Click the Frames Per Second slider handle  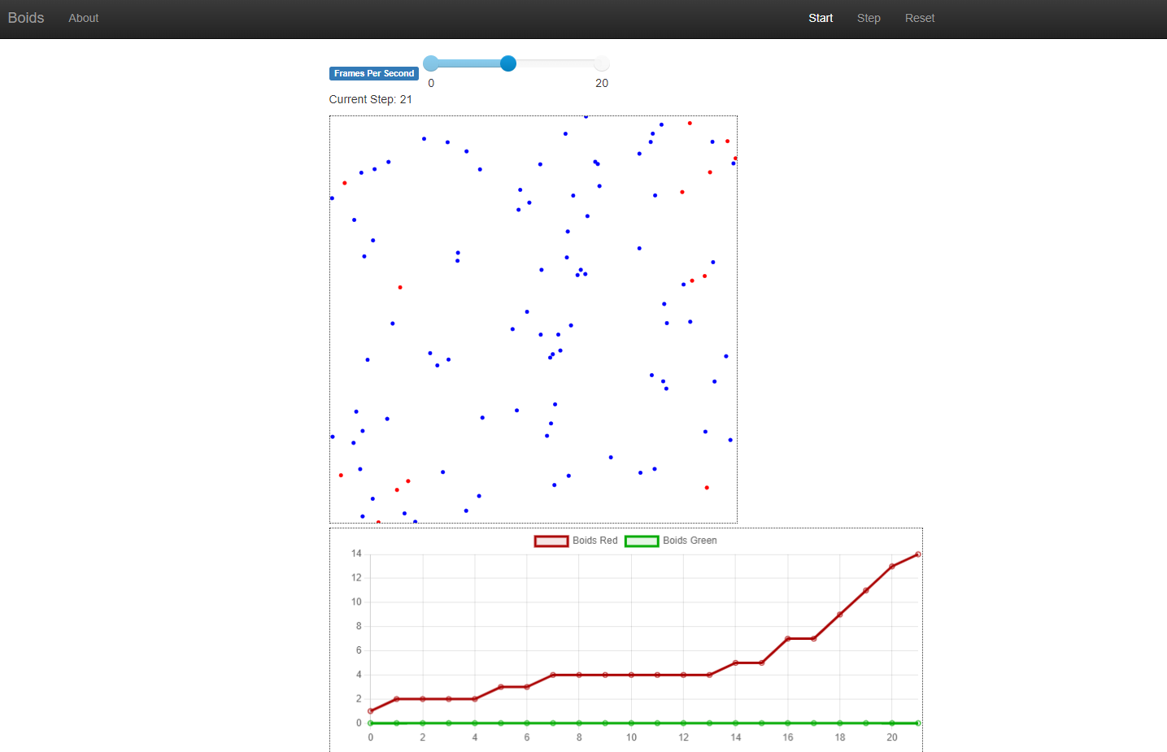coord(508,63)
